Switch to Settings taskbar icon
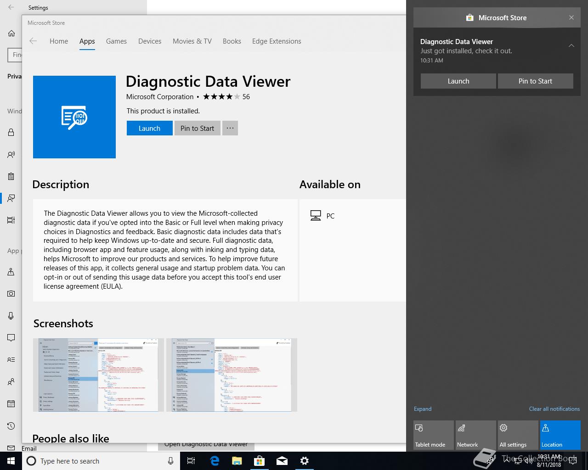This screenshot has height=470, width=588. pyautogui.click(x=305, y=461)
